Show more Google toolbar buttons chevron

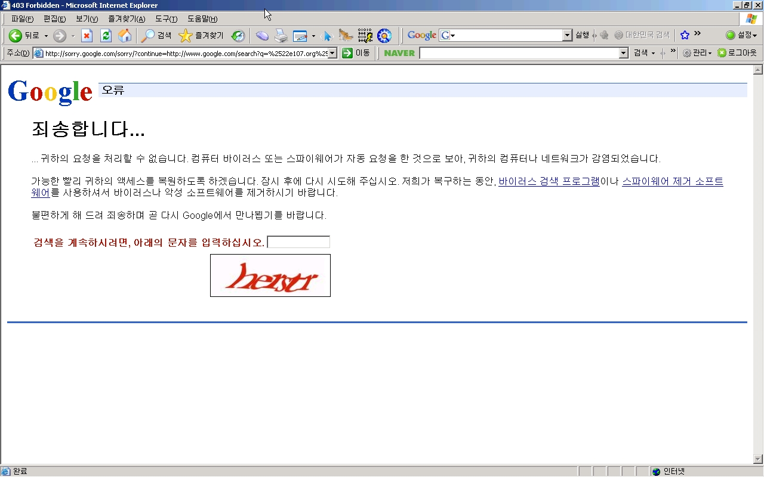697,34
